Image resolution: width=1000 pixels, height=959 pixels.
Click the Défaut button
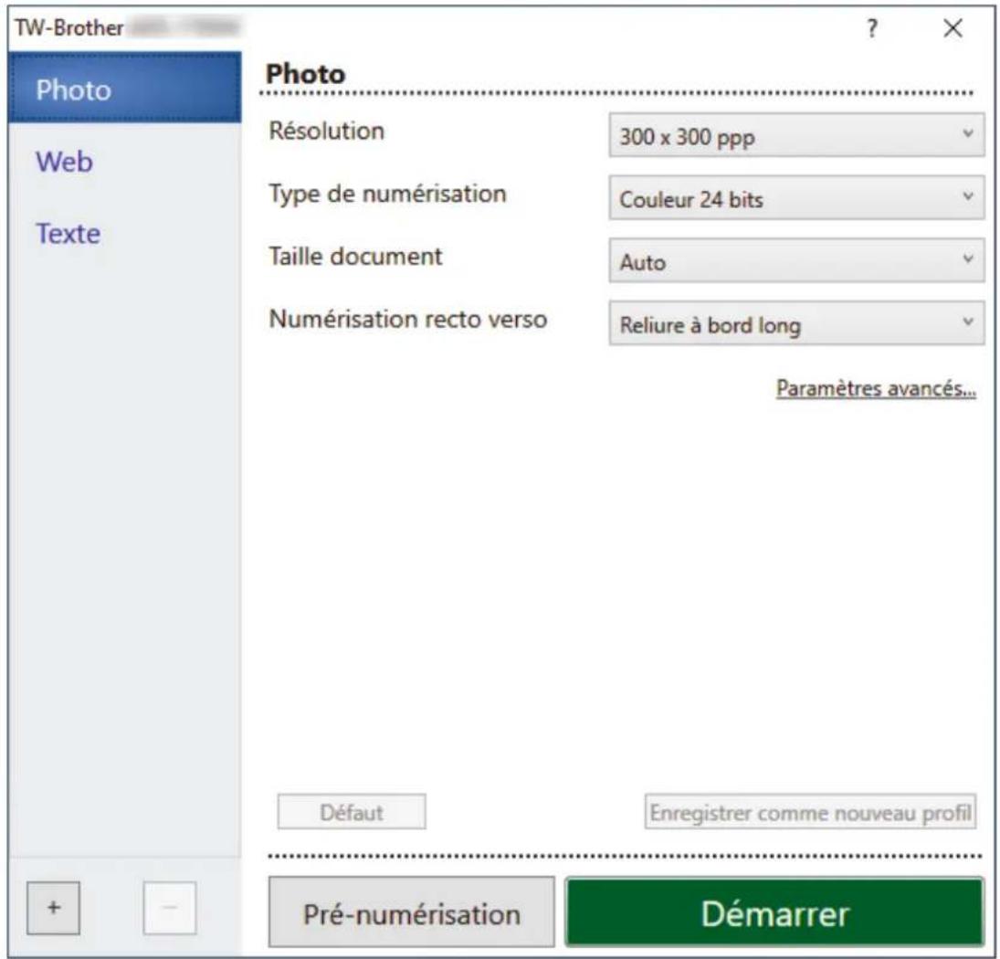pyautogui.click(x=352, y=812)
